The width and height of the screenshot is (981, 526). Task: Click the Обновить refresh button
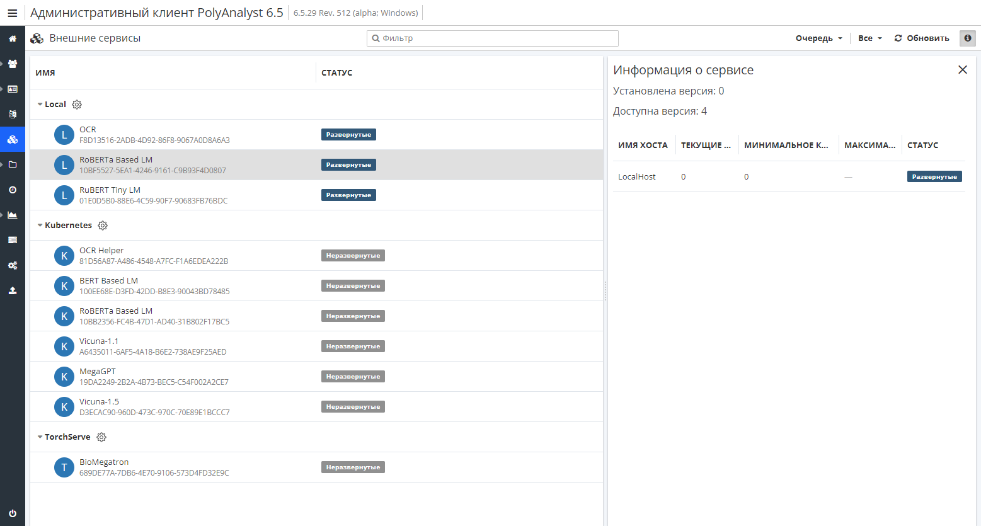(922, 38)
